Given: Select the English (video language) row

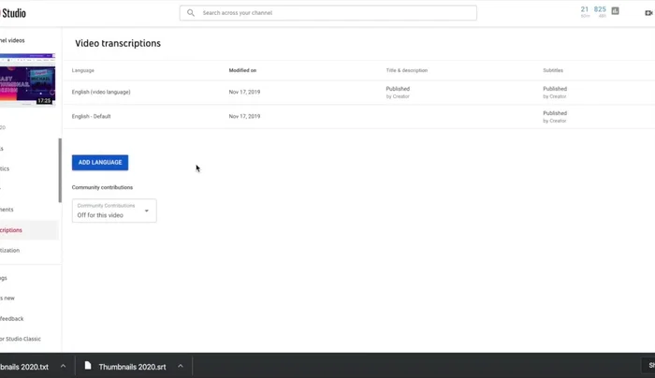Looking at the screenshot, I should pos(101,92).
